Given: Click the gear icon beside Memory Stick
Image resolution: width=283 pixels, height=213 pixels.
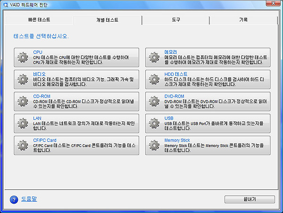Looking at the screenshot, I should [154, 145].
